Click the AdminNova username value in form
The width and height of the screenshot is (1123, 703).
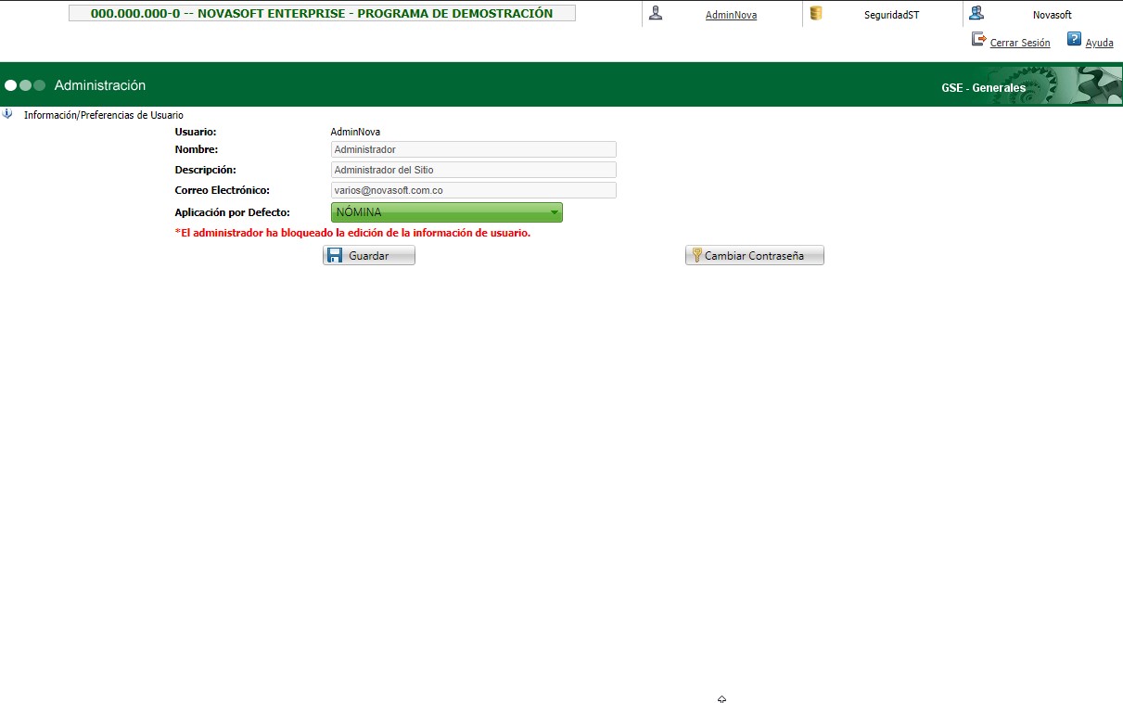(x=355, y=132)
